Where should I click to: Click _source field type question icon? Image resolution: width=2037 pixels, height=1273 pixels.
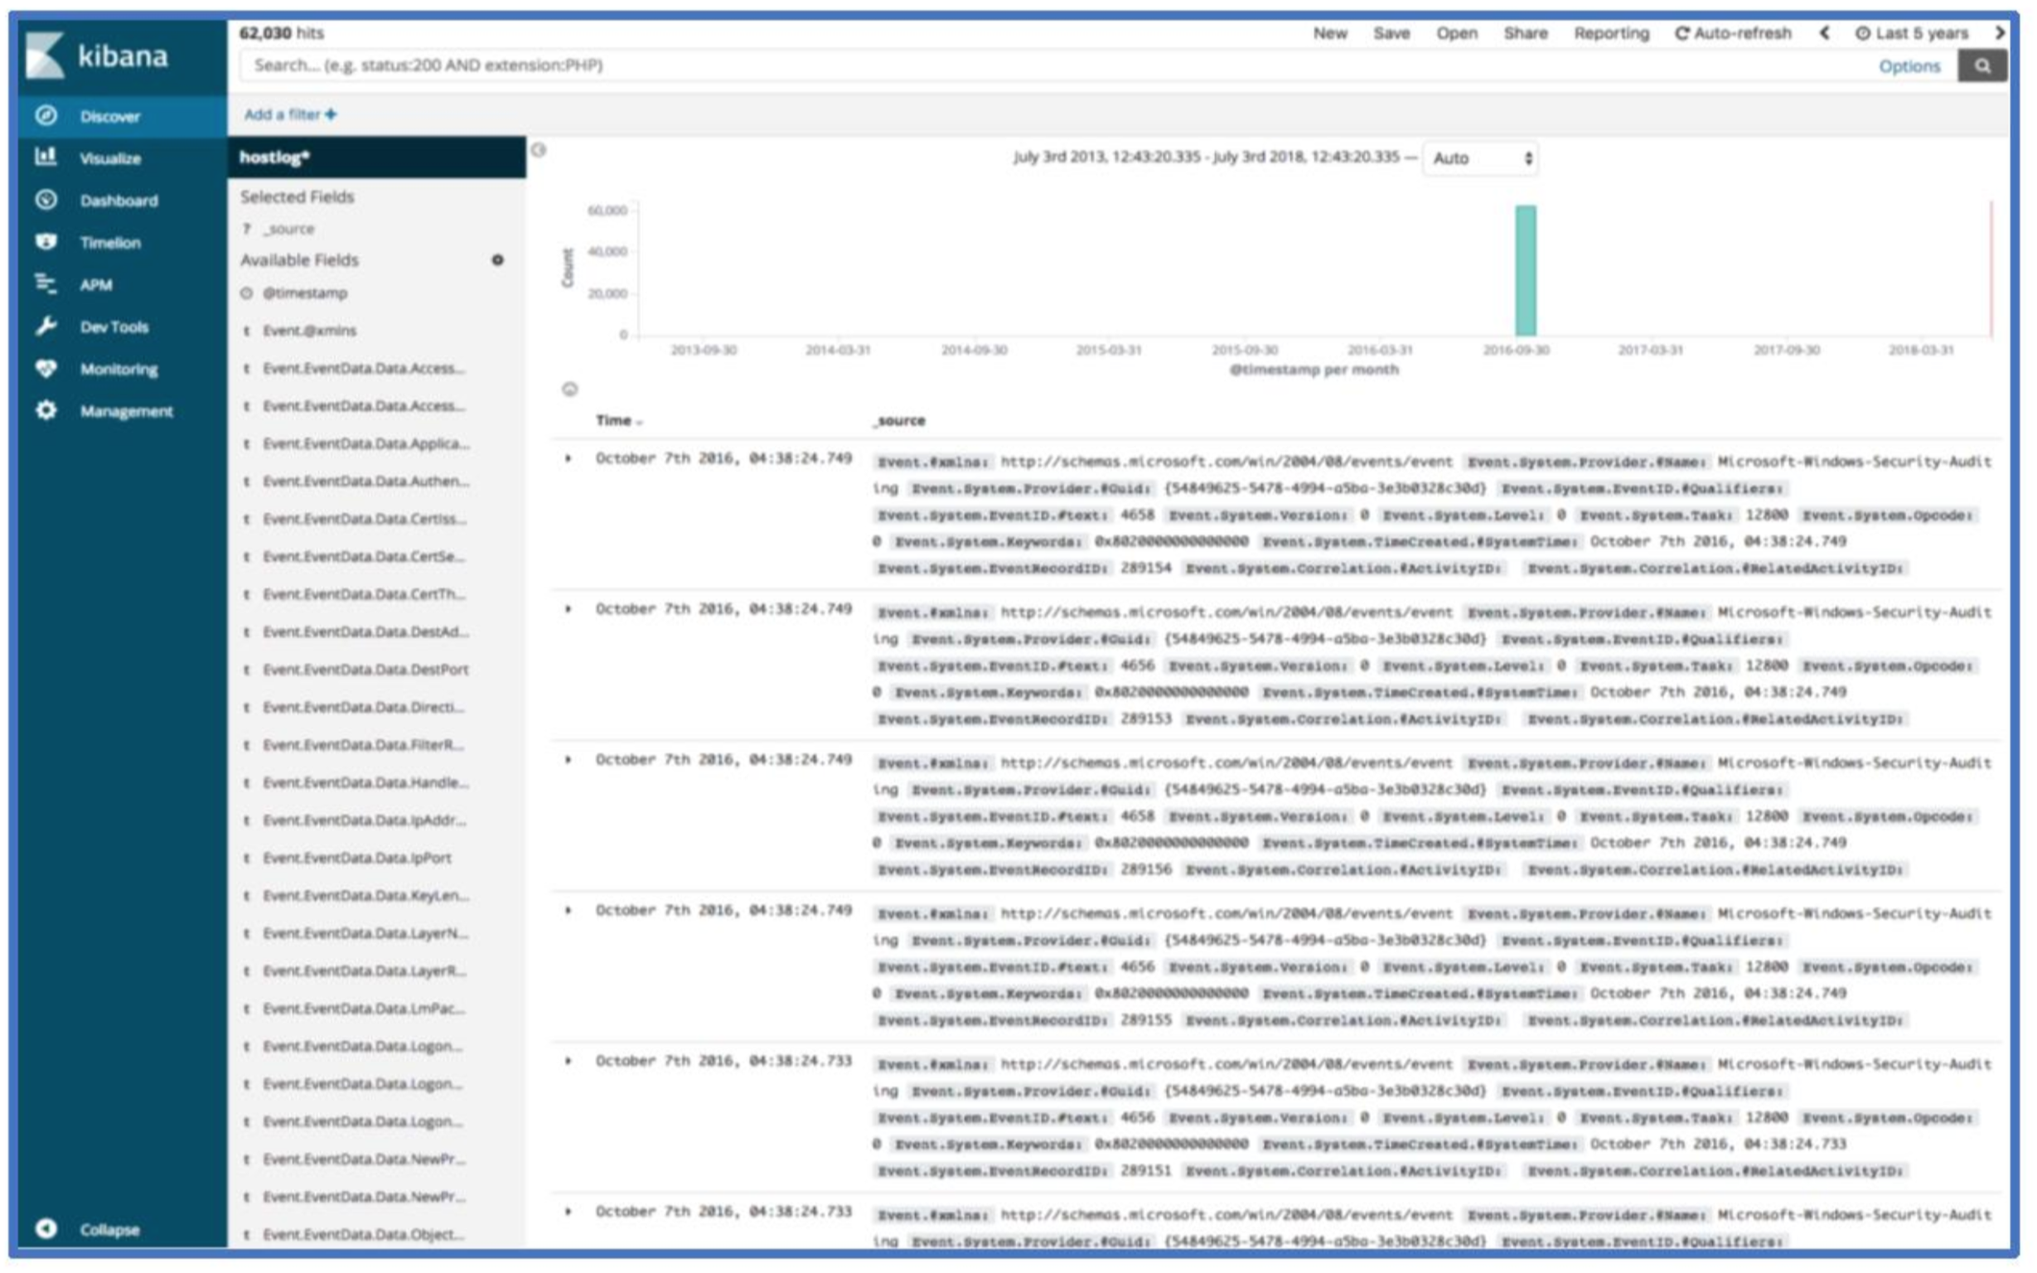247,229
